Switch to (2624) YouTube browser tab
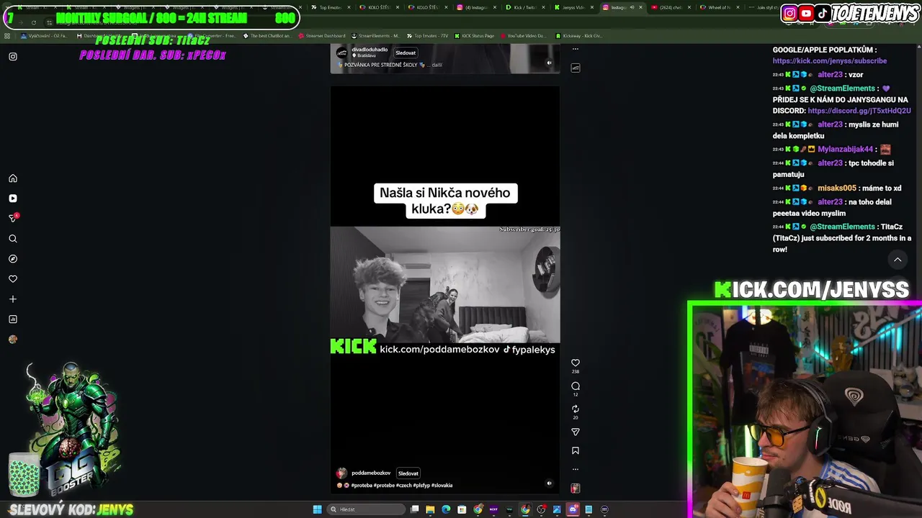Viewport: 922px width, 518px height. [671, 7]
